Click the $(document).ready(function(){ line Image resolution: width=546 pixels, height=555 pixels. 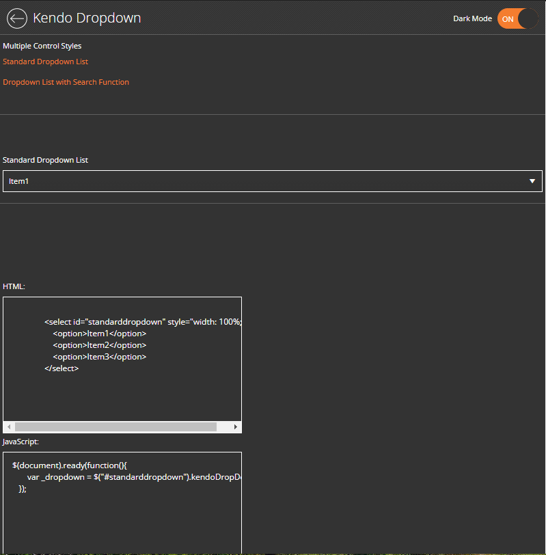click(69, 465)
